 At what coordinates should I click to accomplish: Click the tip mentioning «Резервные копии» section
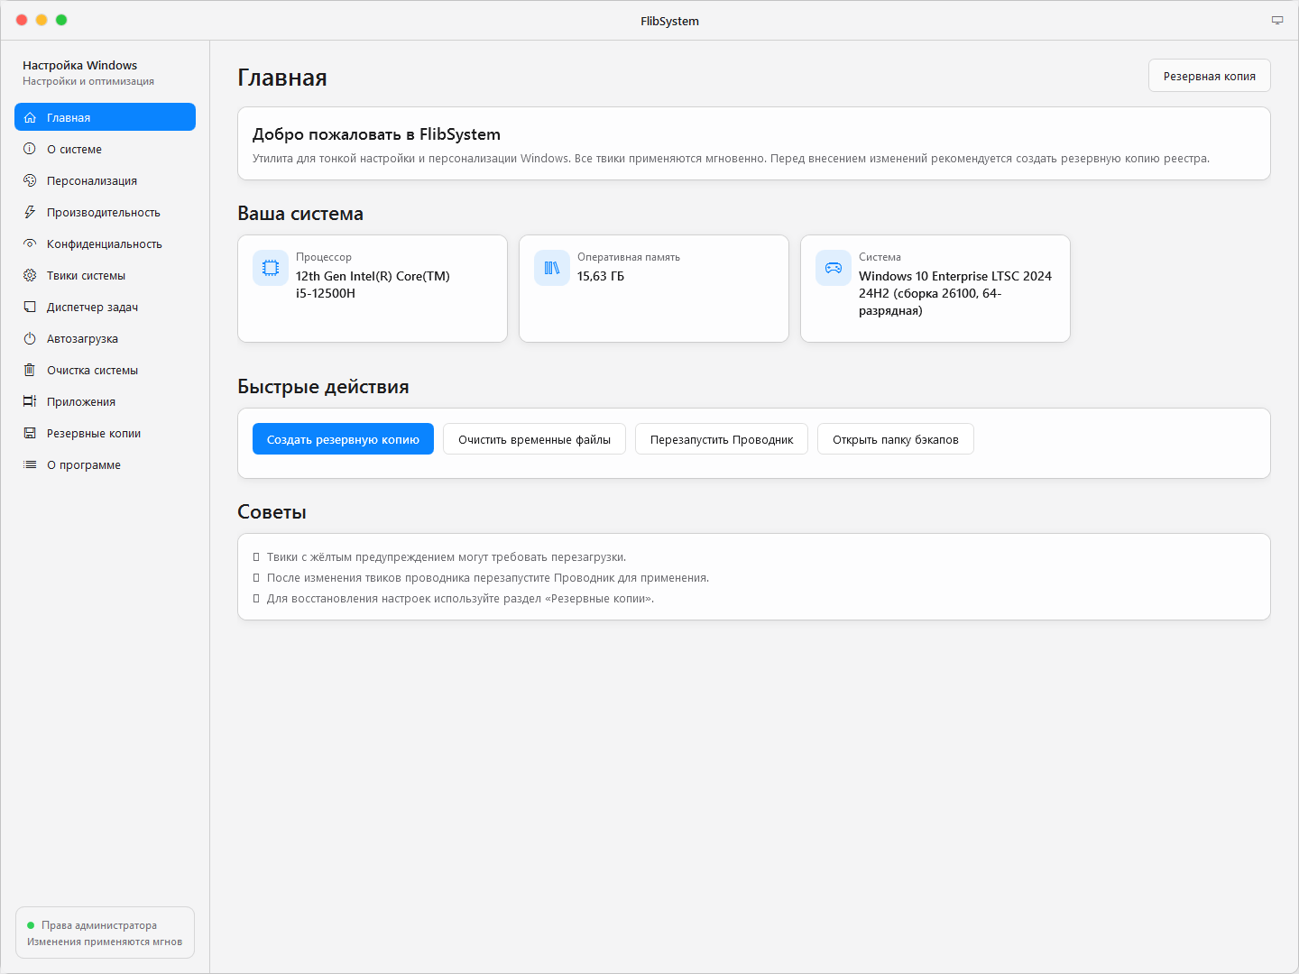(x=460, y=599)
